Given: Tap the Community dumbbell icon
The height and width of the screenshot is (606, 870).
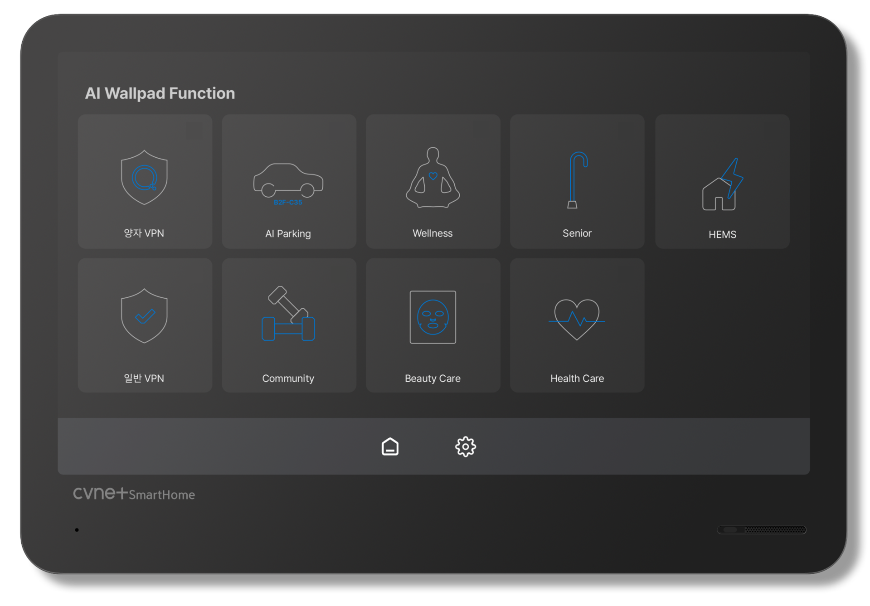Looking at the screenshot, I should click(288, 313).
